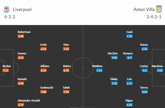Select player Robertson on the pitch

click(x=24, y=32)
